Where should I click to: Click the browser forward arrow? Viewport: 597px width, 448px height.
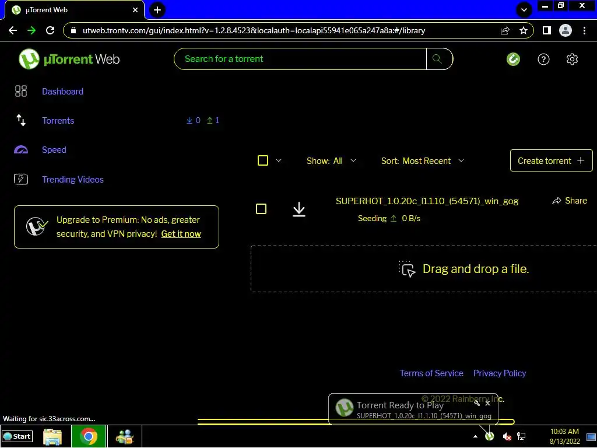[31, 30]
